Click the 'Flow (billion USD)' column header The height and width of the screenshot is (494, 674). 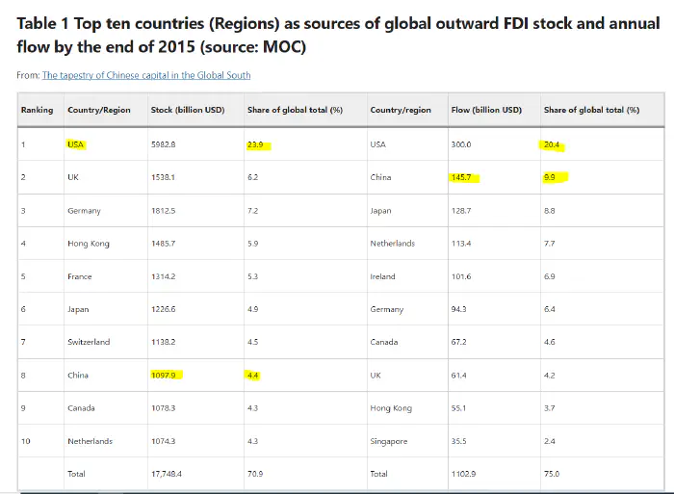coord(486,110)
